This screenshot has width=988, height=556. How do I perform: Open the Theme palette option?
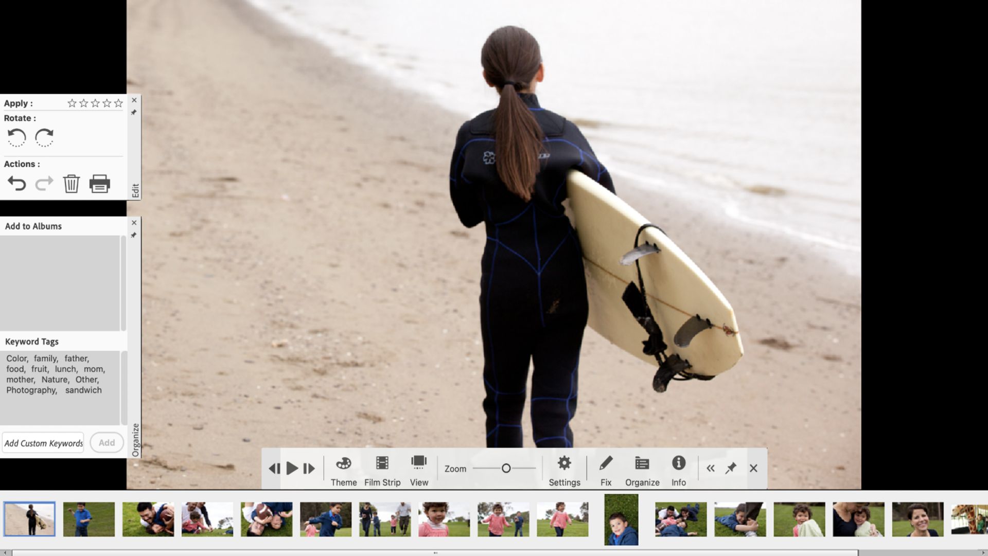343,470
